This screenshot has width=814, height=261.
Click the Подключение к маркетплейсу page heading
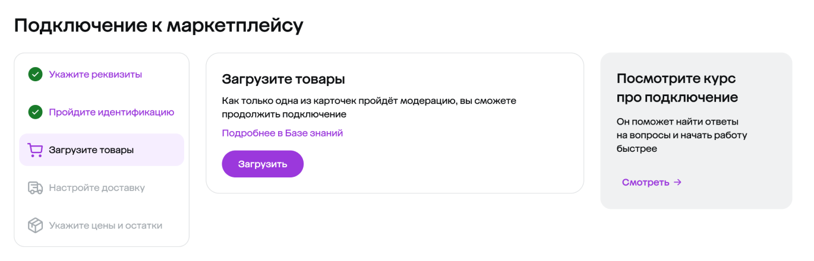(159, 26)
